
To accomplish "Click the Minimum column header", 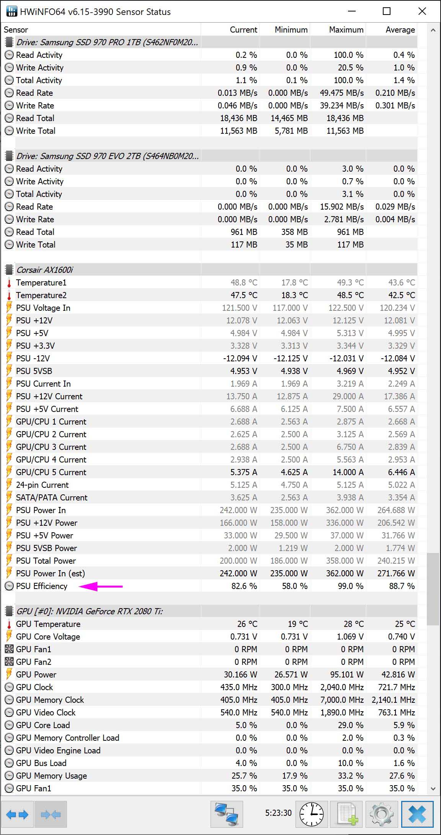I will (x=284, y=30).
